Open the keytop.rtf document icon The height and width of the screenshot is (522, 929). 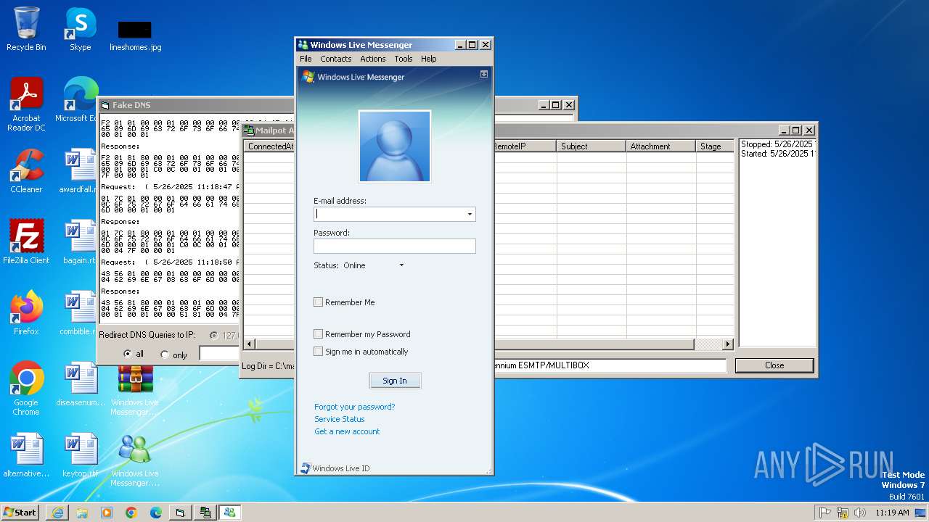pyautogui.click(x=80, y=455)
